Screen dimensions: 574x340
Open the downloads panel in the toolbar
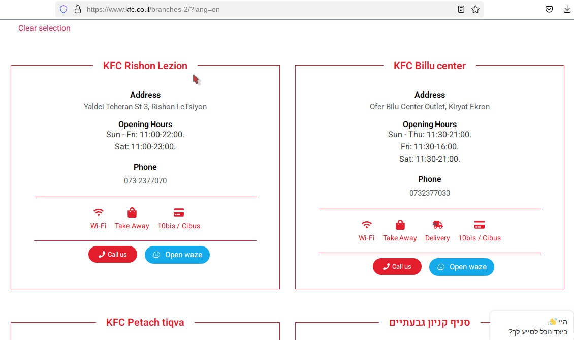pos(567,9)
